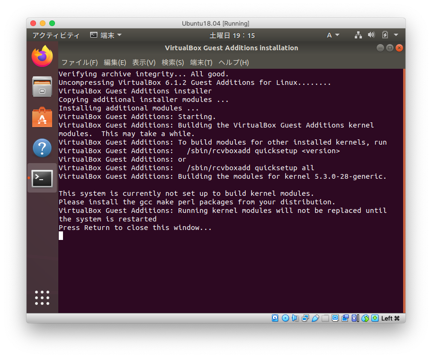The image size is (432, 358).
Task: Open the ヘルプ(H) menu
Action: pyautogui.click(x=234, y=62)
